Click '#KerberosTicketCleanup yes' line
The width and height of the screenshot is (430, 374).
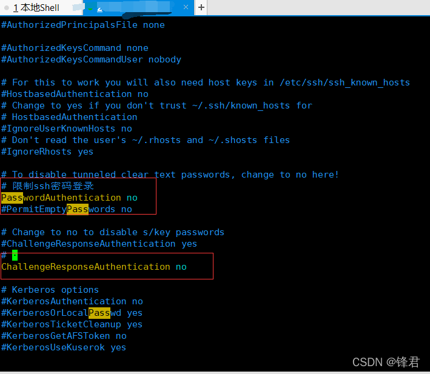pos(72,324)
